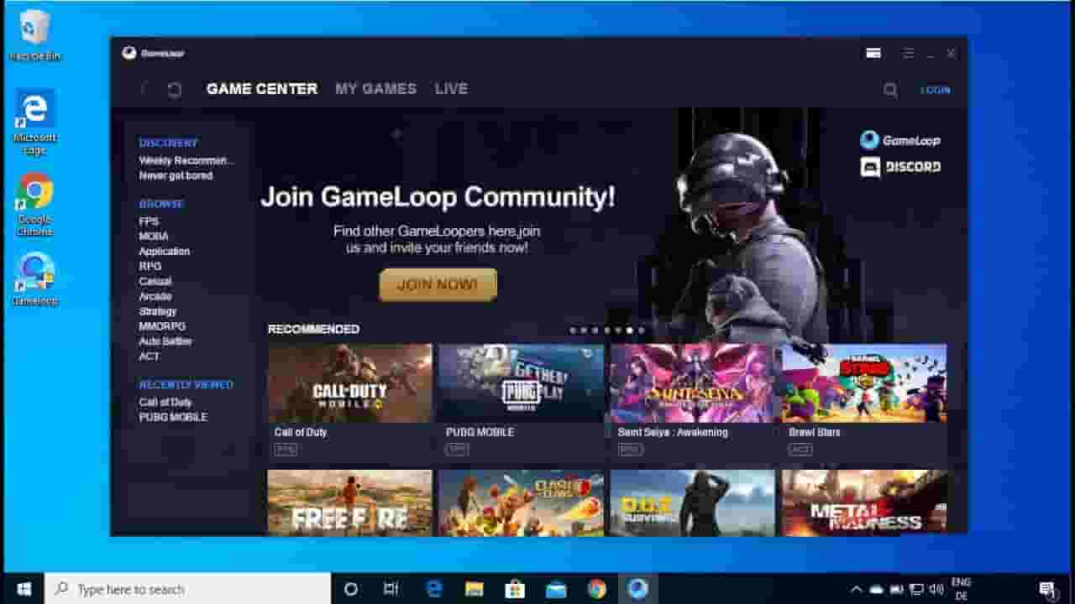Open the Saint Seiya Awakening thumbnail
The width and height of the screenshot is (1075, 604).
tap(693, 383)
